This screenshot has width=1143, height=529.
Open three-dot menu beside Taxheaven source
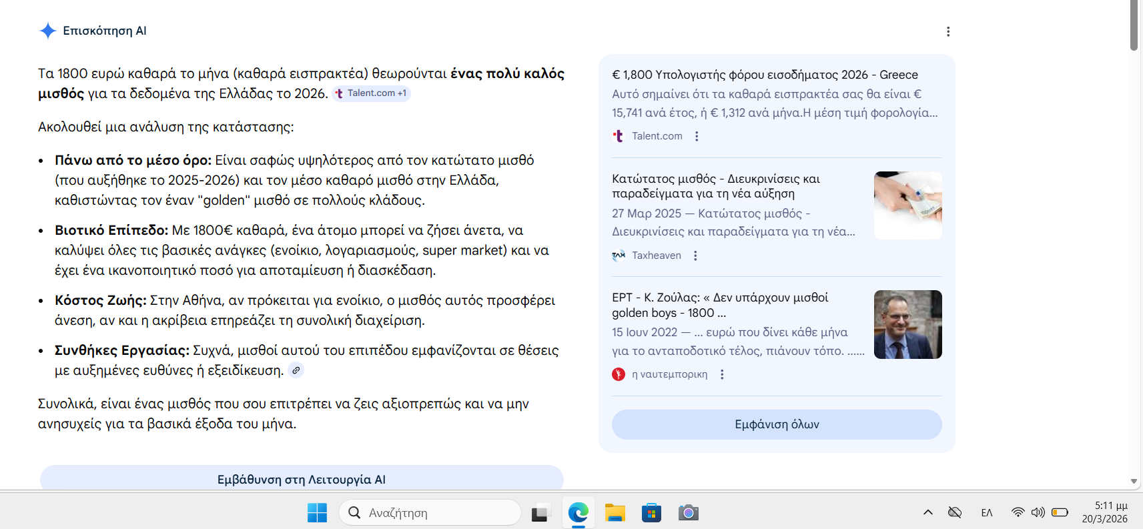point(695,255)
